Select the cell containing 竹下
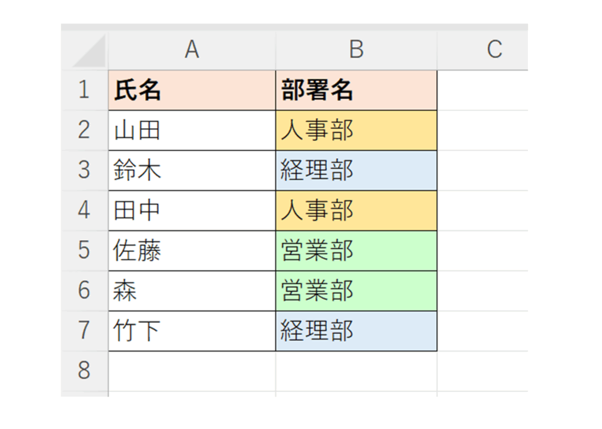 (x=192, y=331)
